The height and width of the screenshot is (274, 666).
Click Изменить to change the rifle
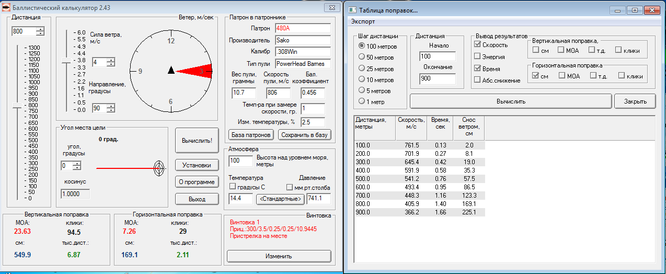pyautogui.click(x=279, y=256)
